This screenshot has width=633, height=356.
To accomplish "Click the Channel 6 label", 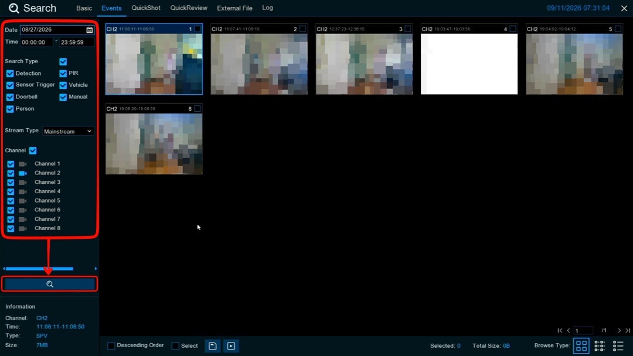I will (x=47, y=210).
